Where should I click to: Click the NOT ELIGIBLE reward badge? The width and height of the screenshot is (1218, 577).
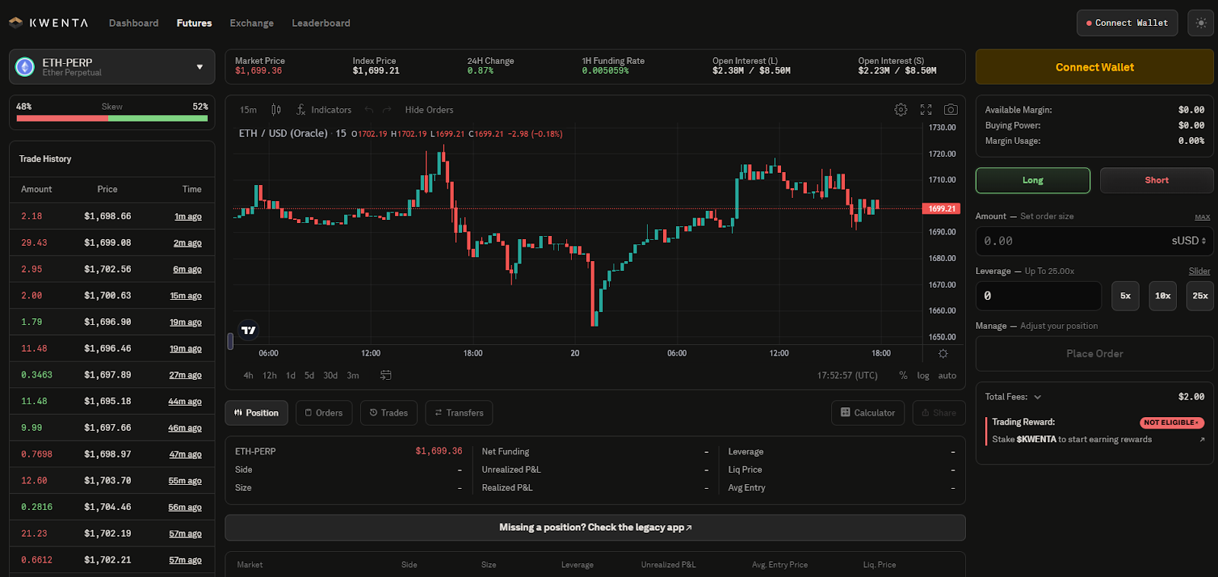(1172, 422)
